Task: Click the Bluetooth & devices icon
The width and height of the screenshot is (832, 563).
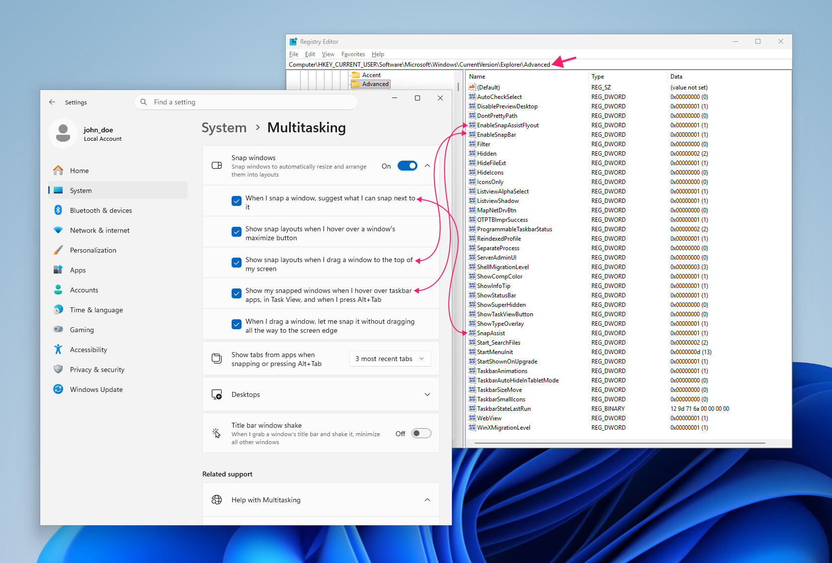Action: 58,210
